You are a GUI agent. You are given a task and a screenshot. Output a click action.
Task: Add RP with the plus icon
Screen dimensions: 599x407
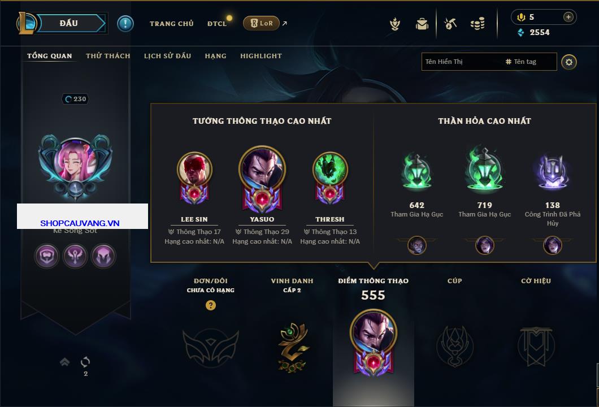coord(568,17)
